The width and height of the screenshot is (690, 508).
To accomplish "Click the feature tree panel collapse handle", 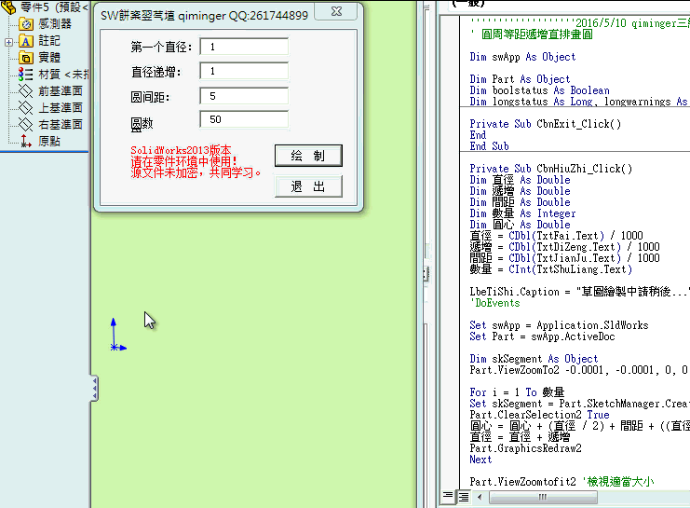I will coord(94,388).
